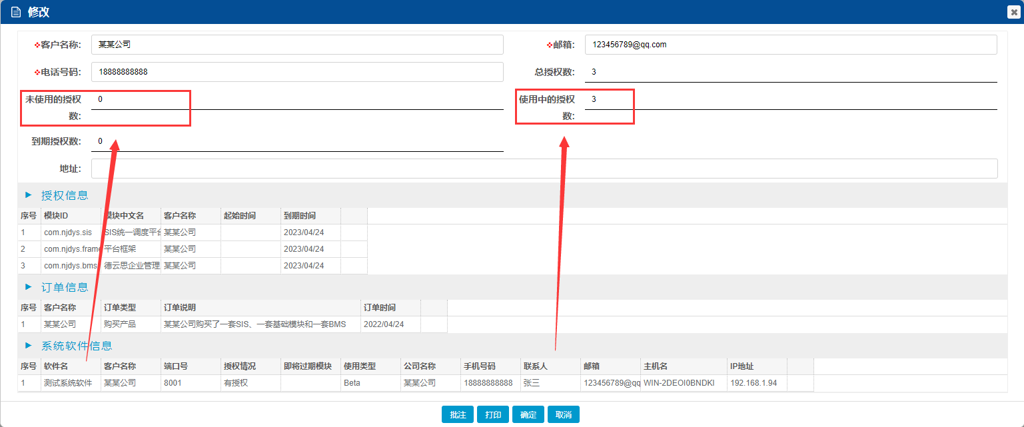Collapse the 授权信息 section triangle
The height and width of the screenshot is (427, 1024).
tap(28, 195)
